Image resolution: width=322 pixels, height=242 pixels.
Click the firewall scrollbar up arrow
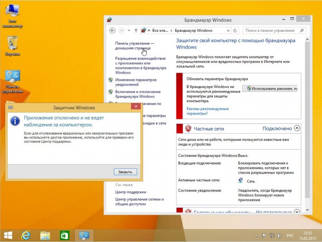(307, 39)
